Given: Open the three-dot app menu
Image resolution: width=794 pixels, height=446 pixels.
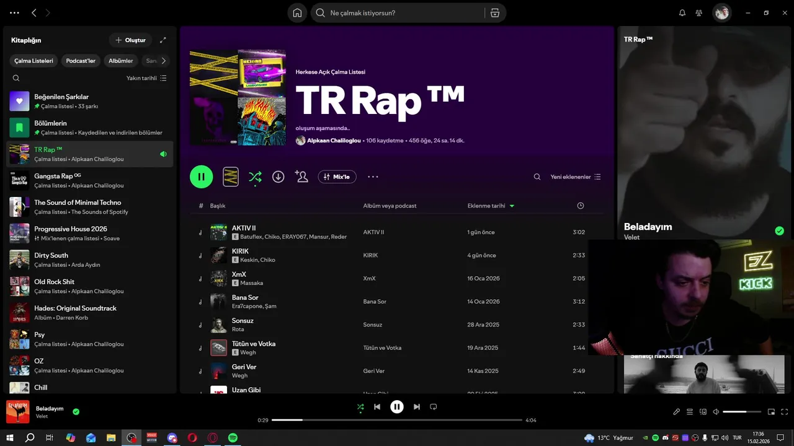Looking at the screenshot, I should pyautogui.click(x=15, y=13).
